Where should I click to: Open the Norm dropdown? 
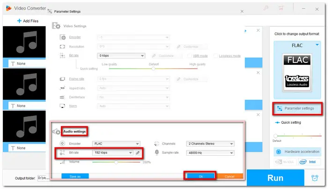click(133, 106)
